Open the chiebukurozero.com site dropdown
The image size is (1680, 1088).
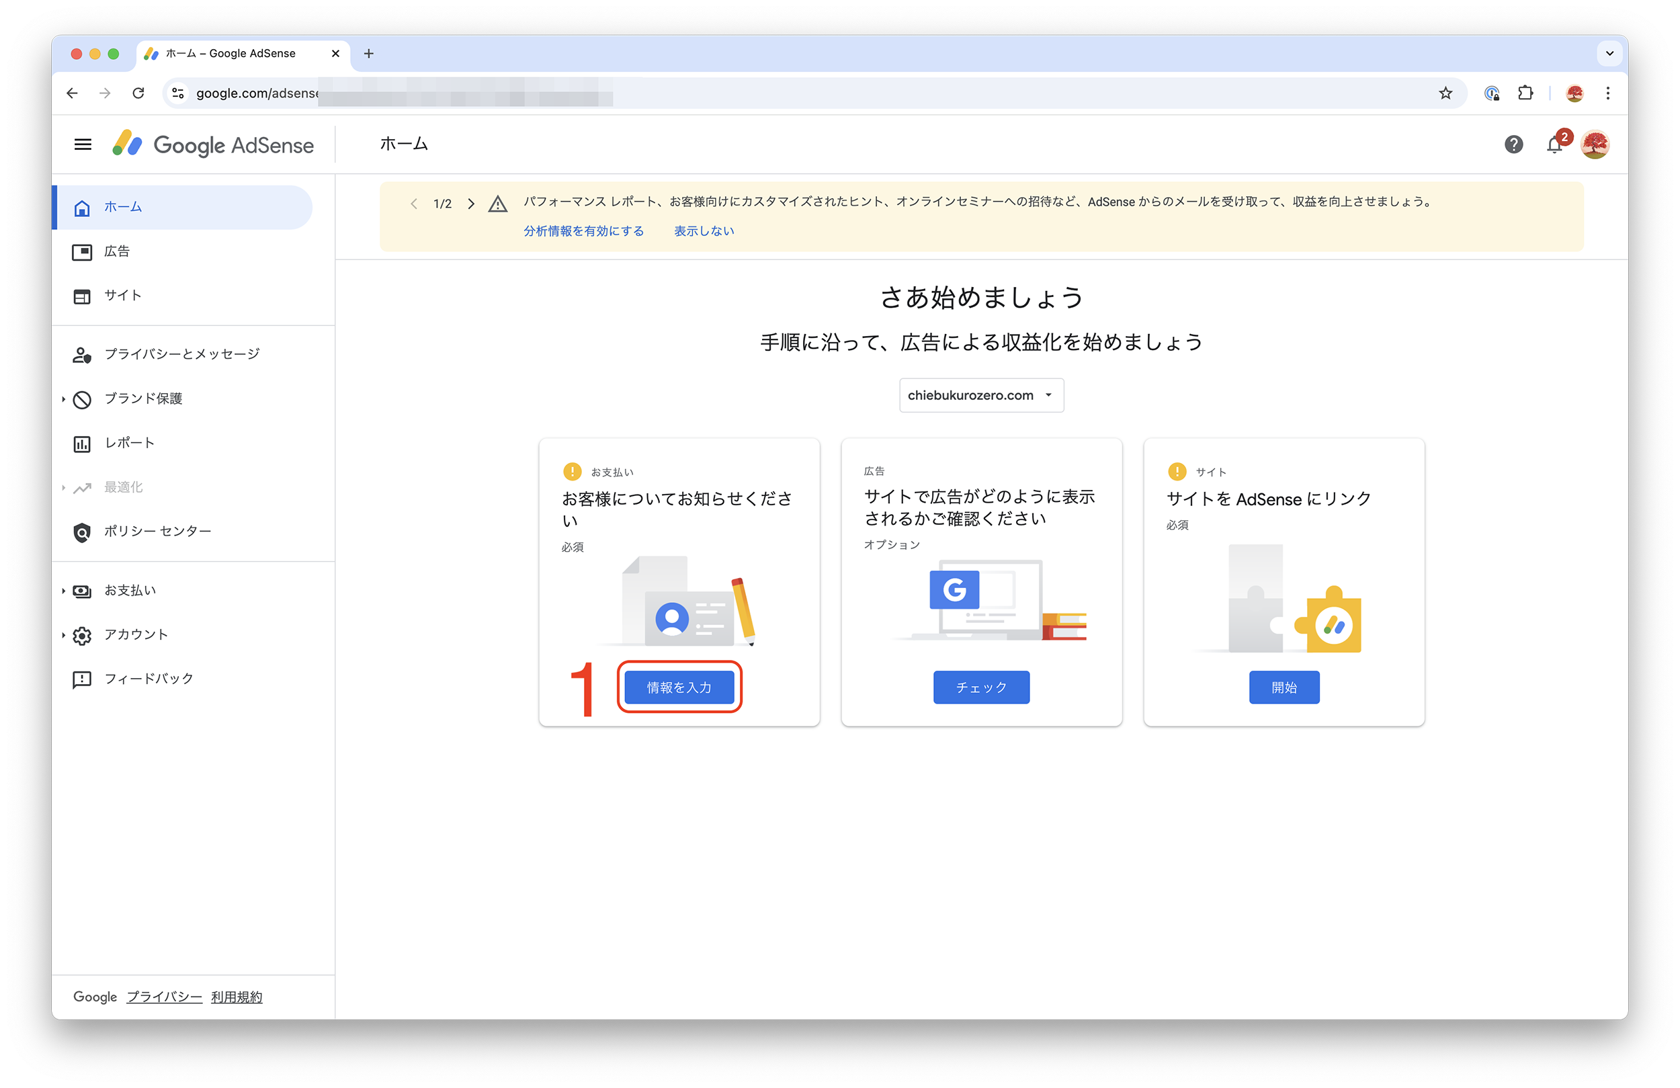click(981, 395)
